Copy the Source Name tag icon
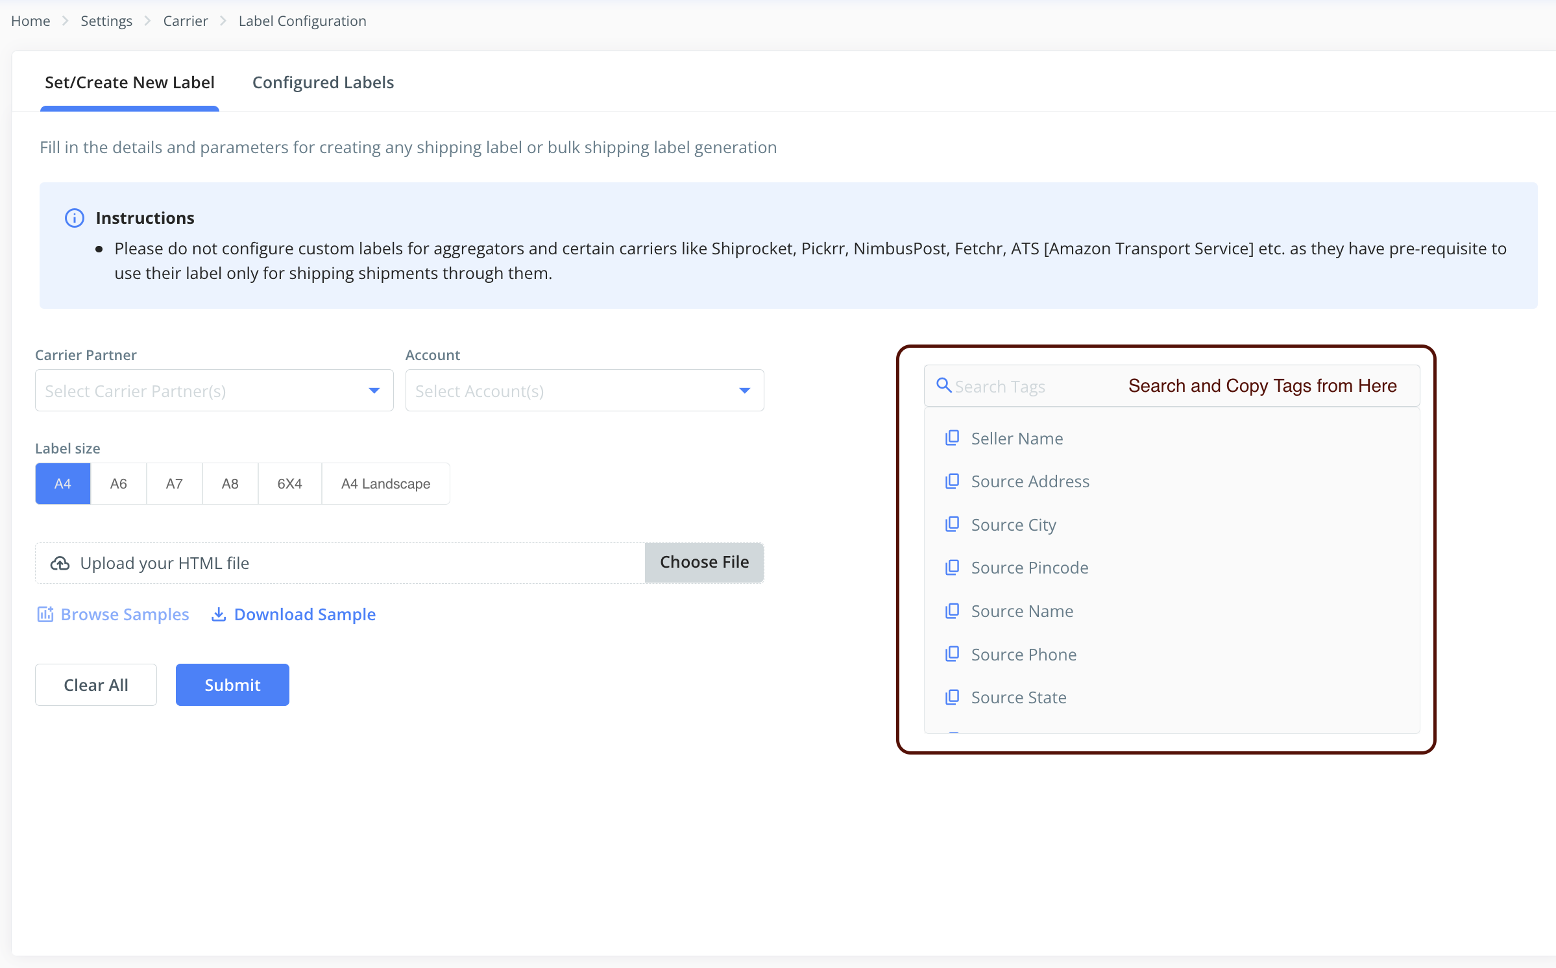Screen dimensions: 1556x968 [x=952, y=611]
